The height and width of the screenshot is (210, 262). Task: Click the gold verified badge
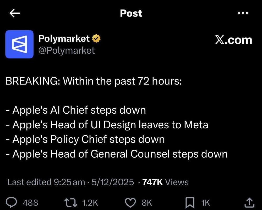[x=96, y=39]
